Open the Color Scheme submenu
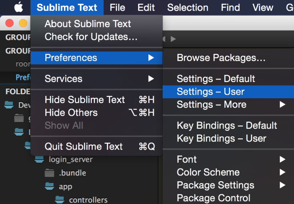Image resolution: width=294 pixels, height=204 pixels. (x=282, y=172)
